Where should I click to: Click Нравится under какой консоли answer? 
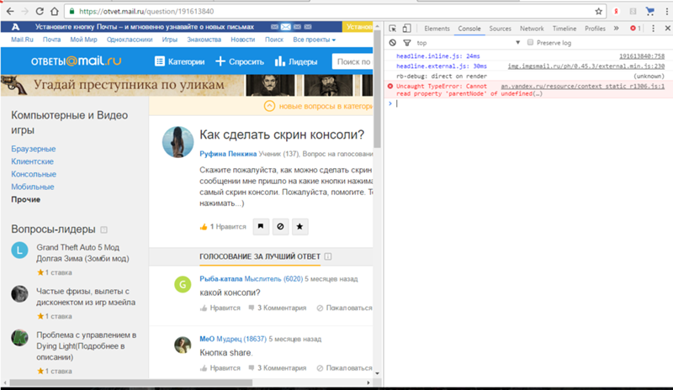point(220,308)
